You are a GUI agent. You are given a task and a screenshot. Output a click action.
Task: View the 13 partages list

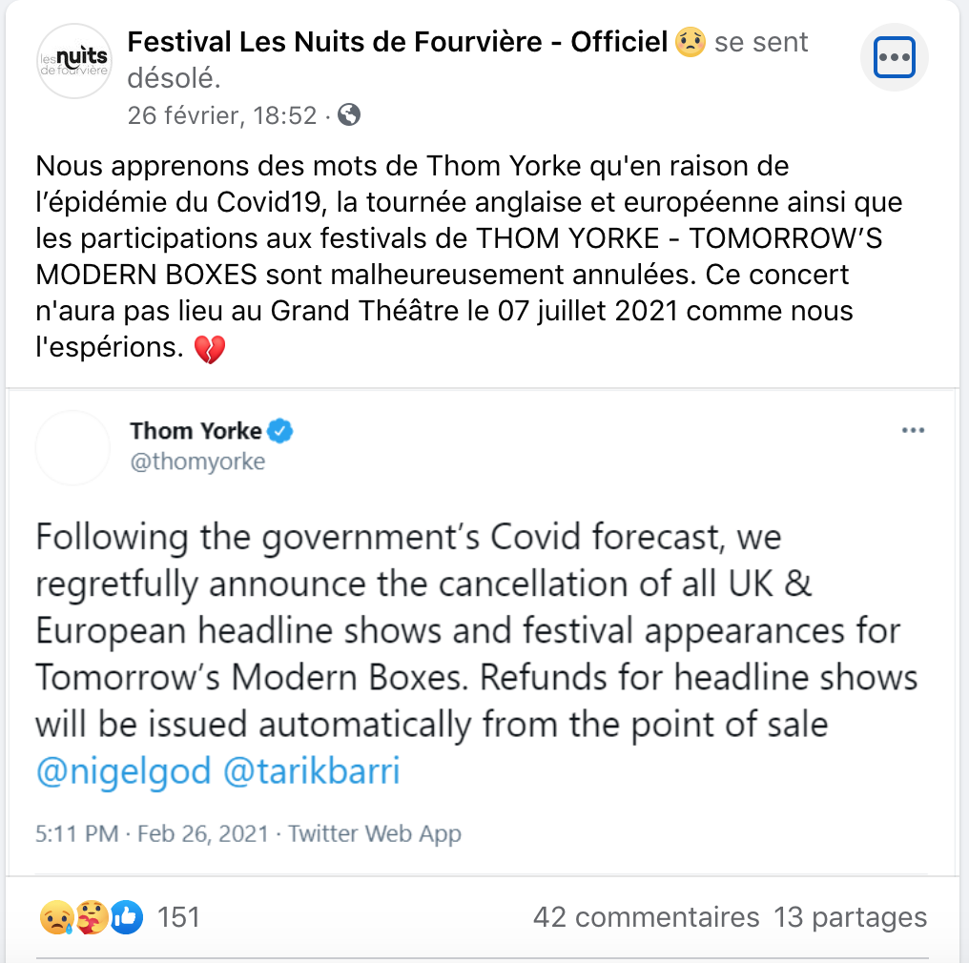[850, 917]
